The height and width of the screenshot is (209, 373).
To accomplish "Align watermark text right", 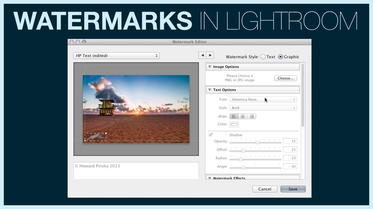I will coord(251,116).
